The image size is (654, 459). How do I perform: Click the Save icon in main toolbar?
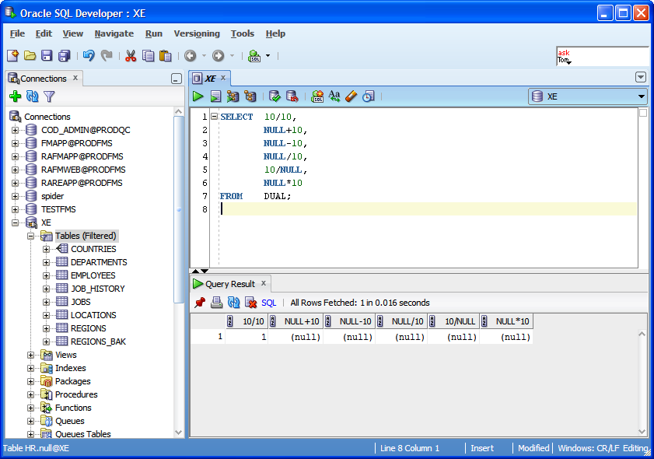tap(47, 55)
